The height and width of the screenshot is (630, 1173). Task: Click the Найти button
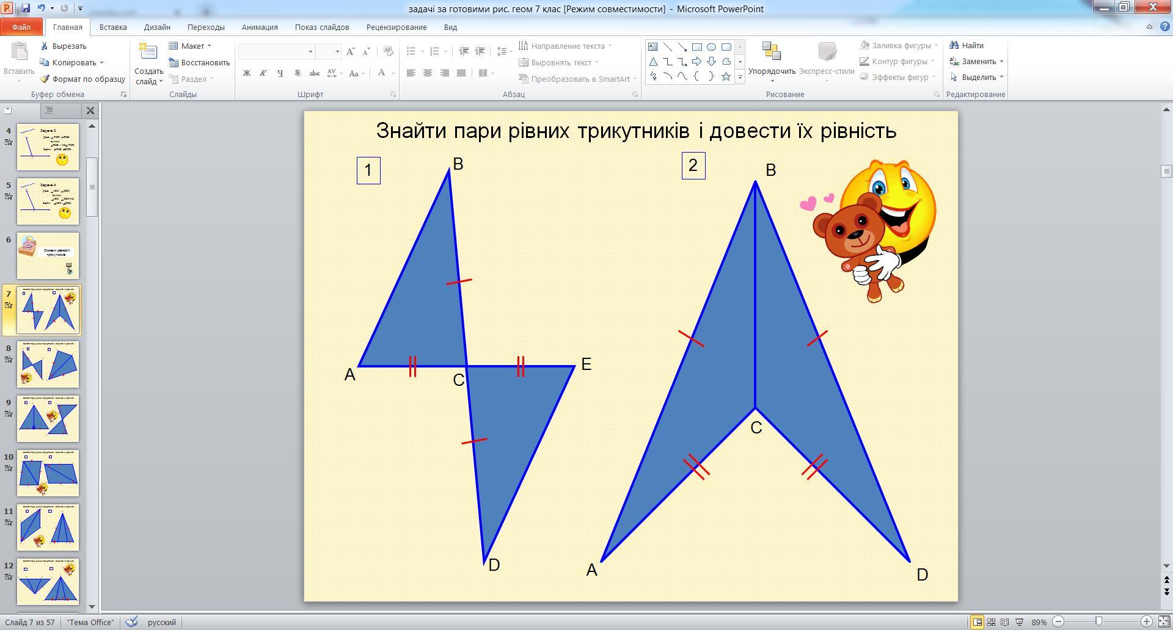tap(967, 45)
